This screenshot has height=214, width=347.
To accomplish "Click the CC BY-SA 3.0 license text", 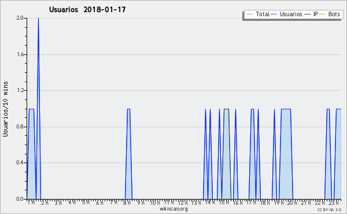I will click(x=329, y=209).
